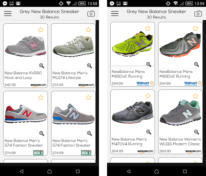The width and height of the screenshot is (206, 176).
Task: Open hamburger menu on left screen
Action: click(x=8, y=13)
